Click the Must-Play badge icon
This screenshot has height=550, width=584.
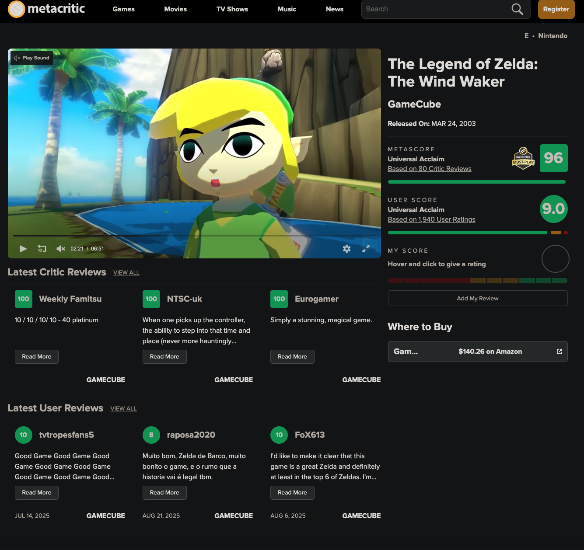pos(523,158)
